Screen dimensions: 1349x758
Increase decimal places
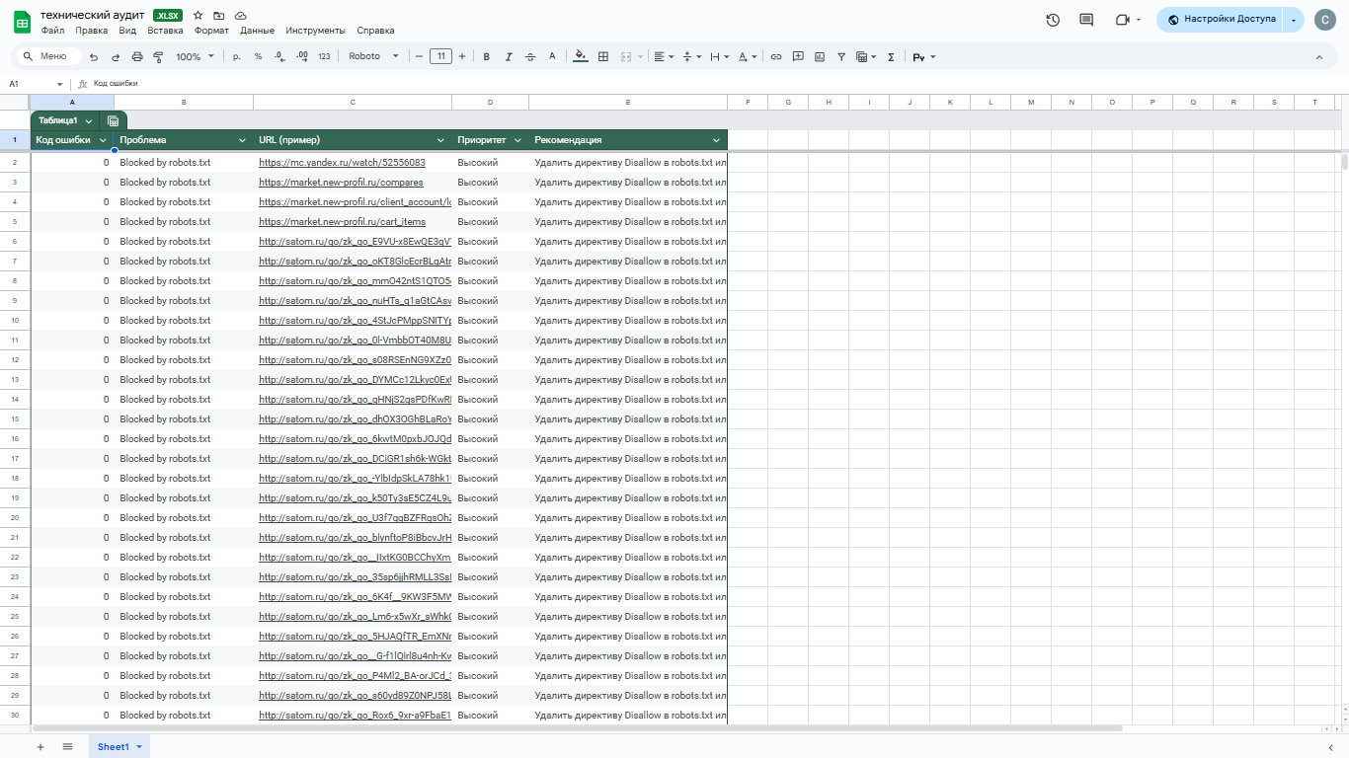(x=302, y=57)
